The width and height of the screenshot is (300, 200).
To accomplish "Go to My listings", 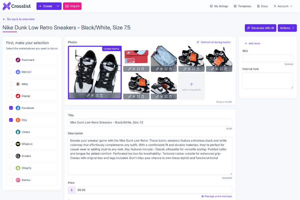I will [x=219, y=6].
